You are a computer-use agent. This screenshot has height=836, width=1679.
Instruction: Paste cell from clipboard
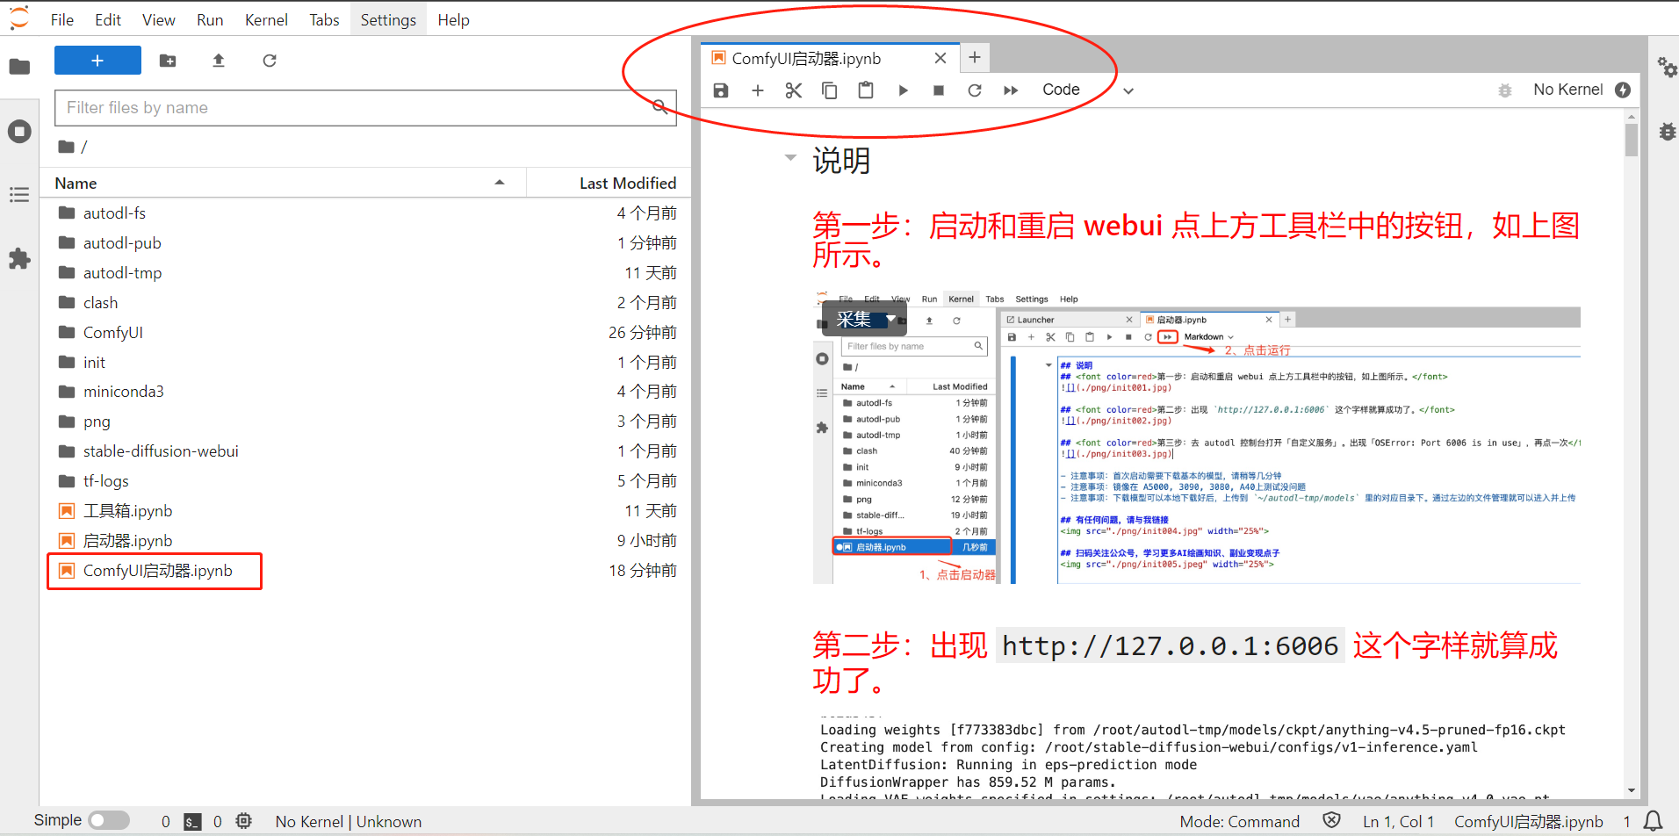[x=866, y=90]
